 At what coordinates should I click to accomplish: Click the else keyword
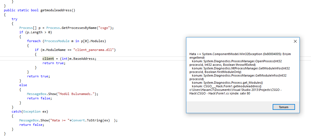pyautogui.click(x=23, y=85)
